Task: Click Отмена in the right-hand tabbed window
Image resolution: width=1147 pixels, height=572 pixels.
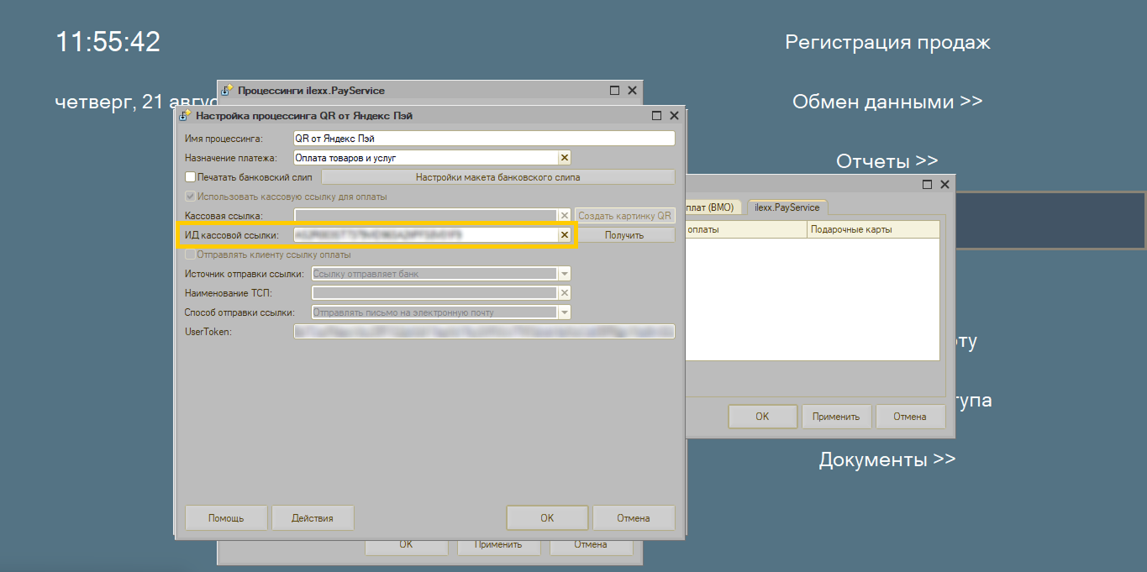Action: point(910,417)
